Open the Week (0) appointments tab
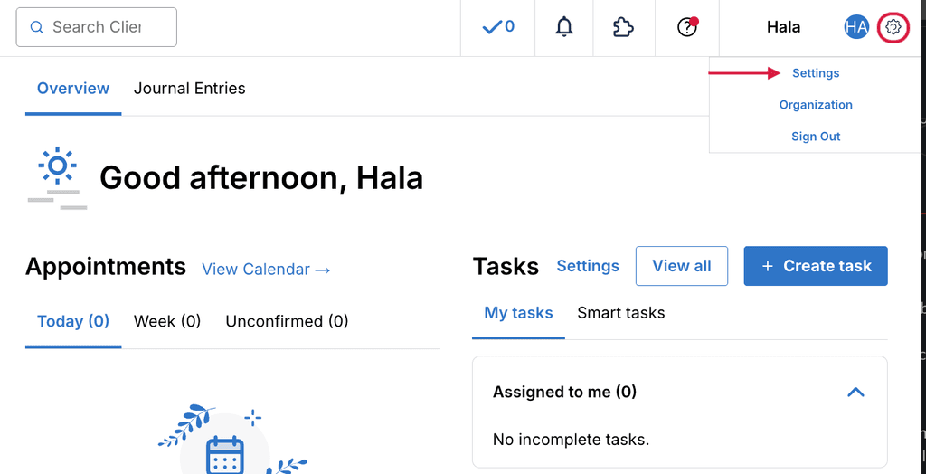 pyautogui.click(x=167, y=321)
